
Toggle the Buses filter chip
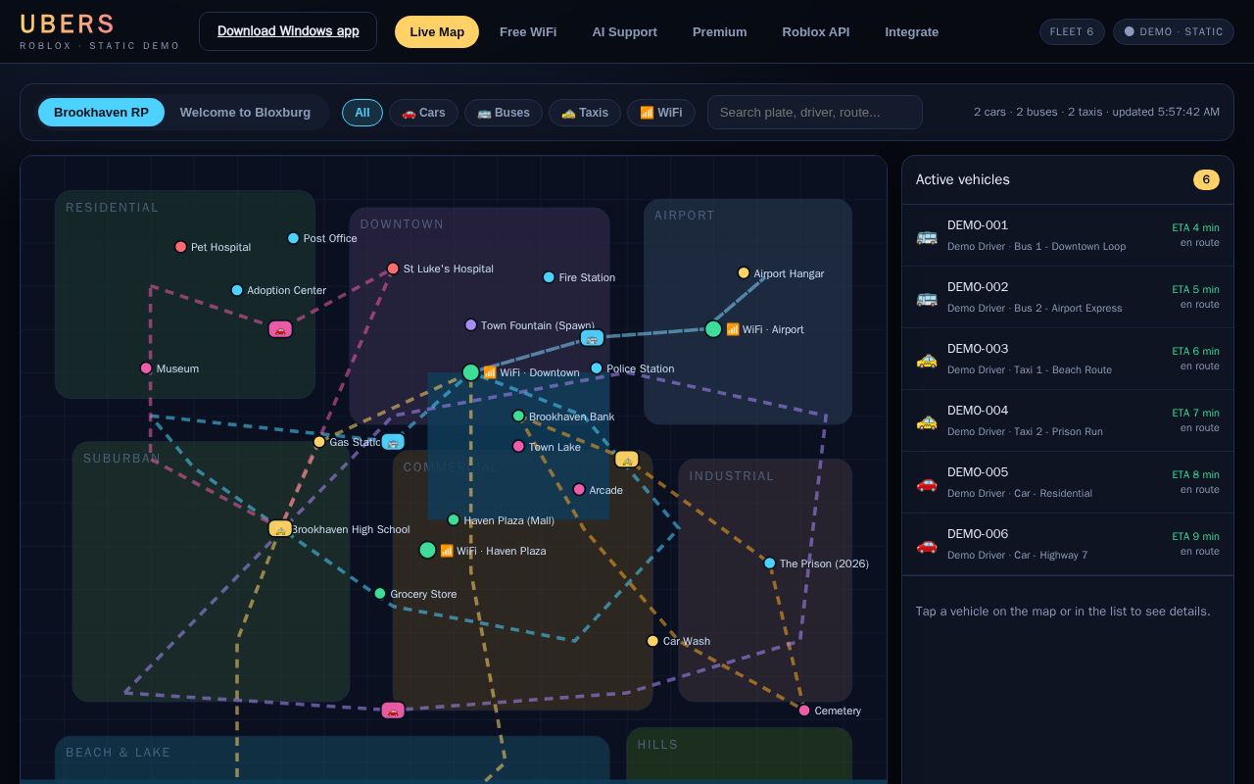[x=504, y=113]
